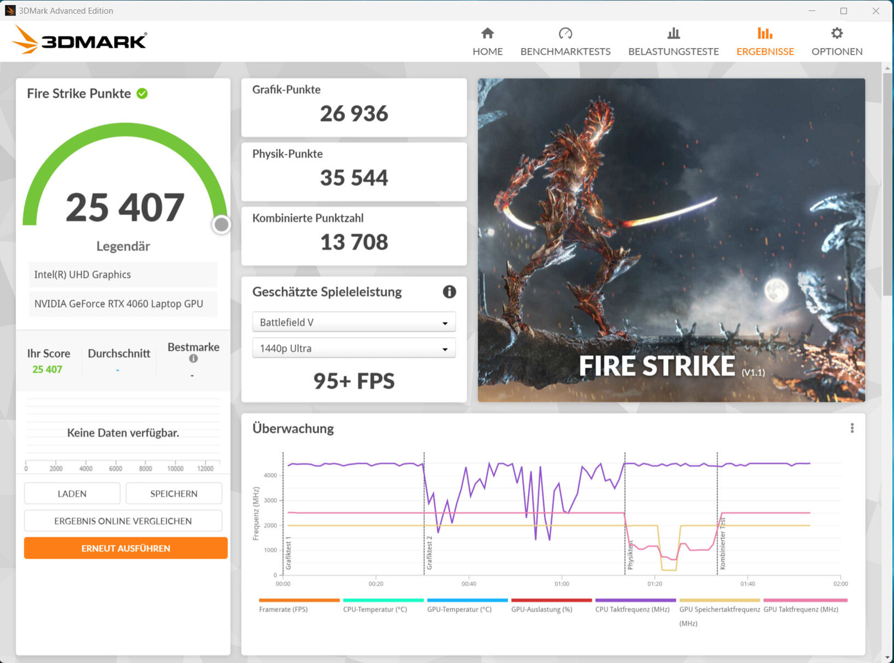This screenshot has height=663, width=894.
Task: Maximize the 3DMark window
Action: point(843,10)
